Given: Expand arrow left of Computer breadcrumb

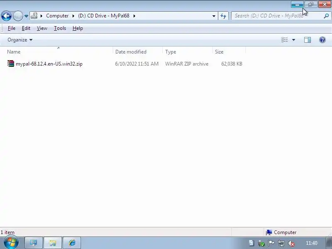Looking at the screenshot, I should pyautogui.click(x=41, y=16).
